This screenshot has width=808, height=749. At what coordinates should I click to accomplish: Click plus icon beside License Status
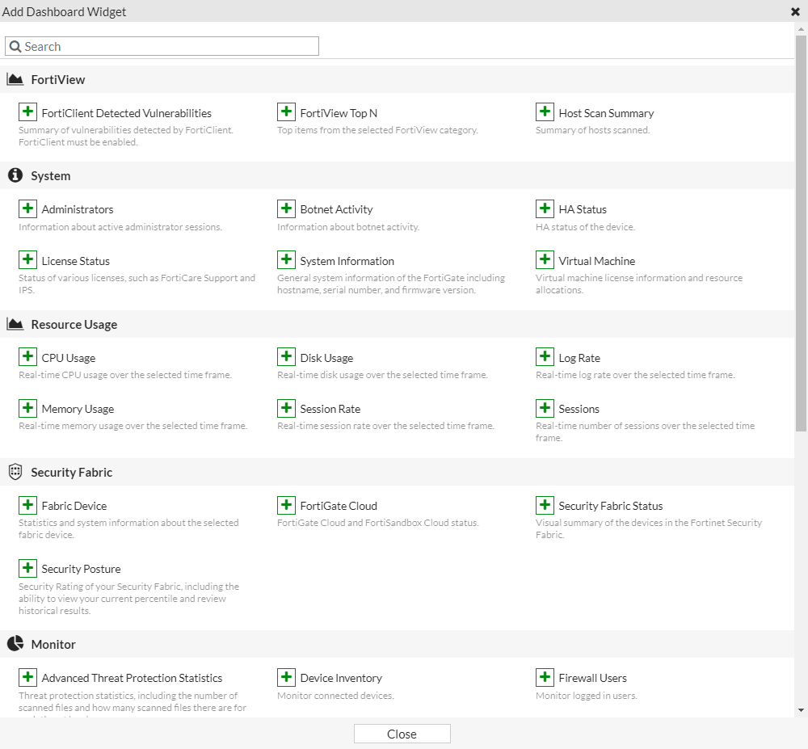tap(28, 260)
